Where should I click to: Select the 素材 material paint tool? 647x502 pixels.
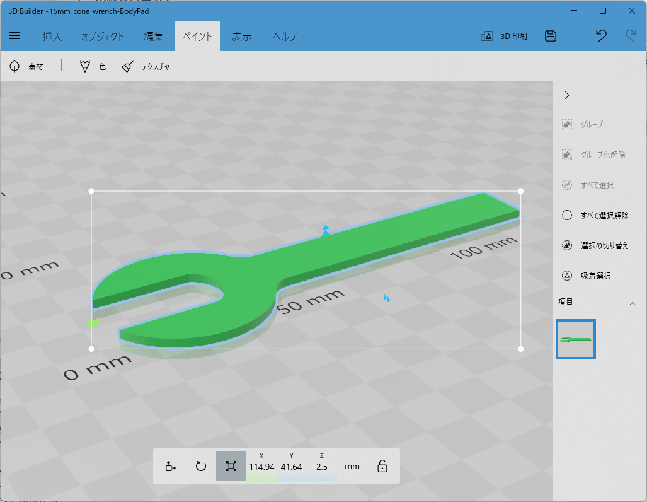26,66
